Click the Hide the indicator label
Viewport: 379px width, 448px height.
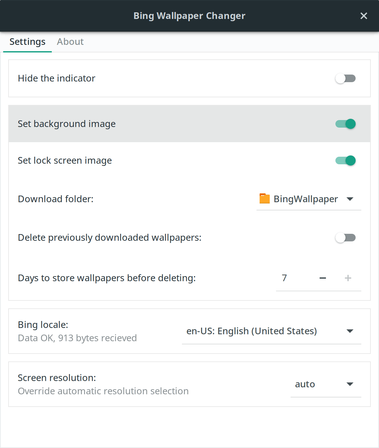pos(57,78)
